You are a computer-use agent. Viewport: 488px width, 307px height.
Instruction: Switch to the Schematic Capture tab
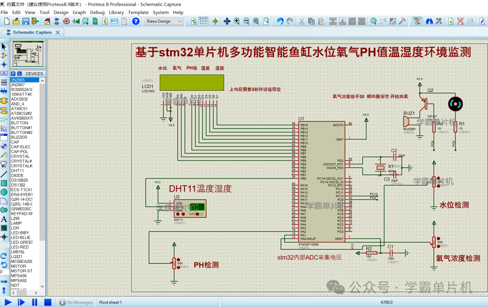(32, 32)
